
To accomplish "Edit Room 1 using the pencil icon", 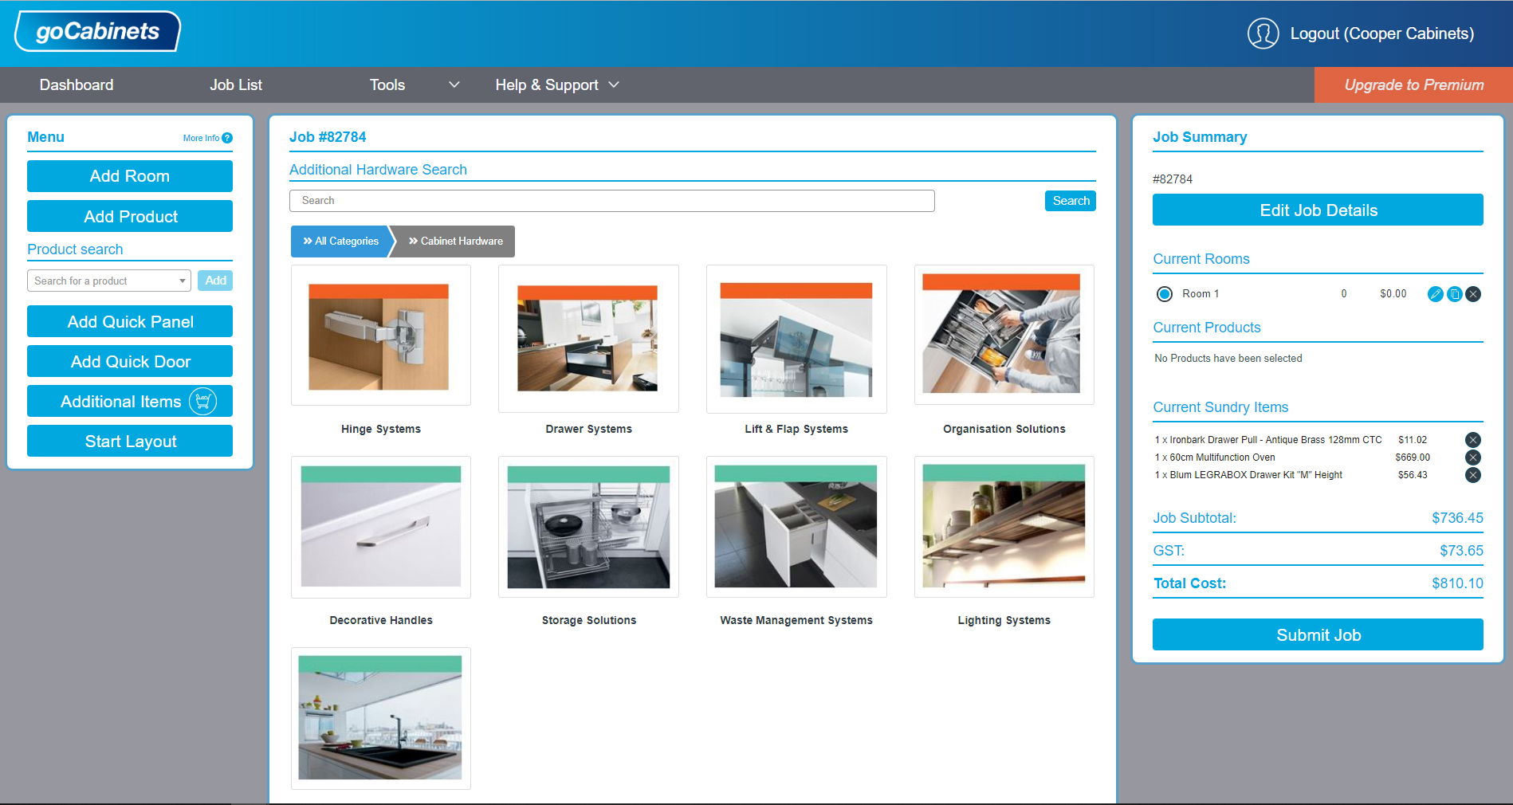I will click(1436, 293).
